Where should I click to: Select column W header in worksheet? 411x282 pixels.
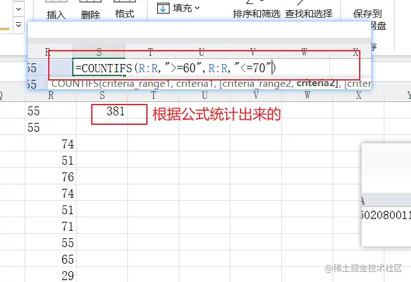coord(307,95)
